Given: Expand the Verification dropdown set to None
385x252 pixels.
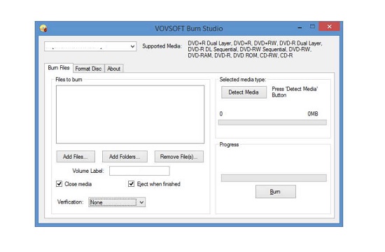Looking at the screenshot, I should click(x=117, y=202).
